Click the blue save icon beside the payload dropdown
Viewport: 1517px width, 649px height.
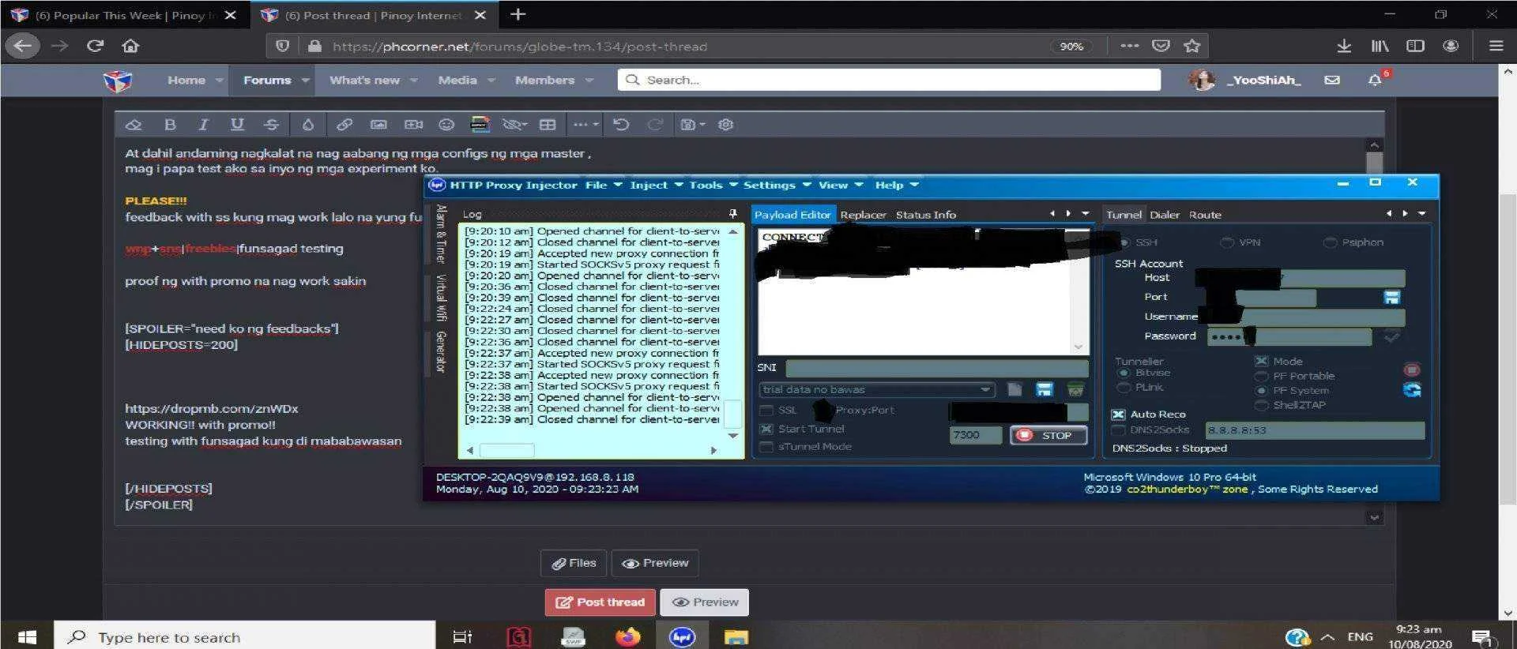pos(1045,389)
